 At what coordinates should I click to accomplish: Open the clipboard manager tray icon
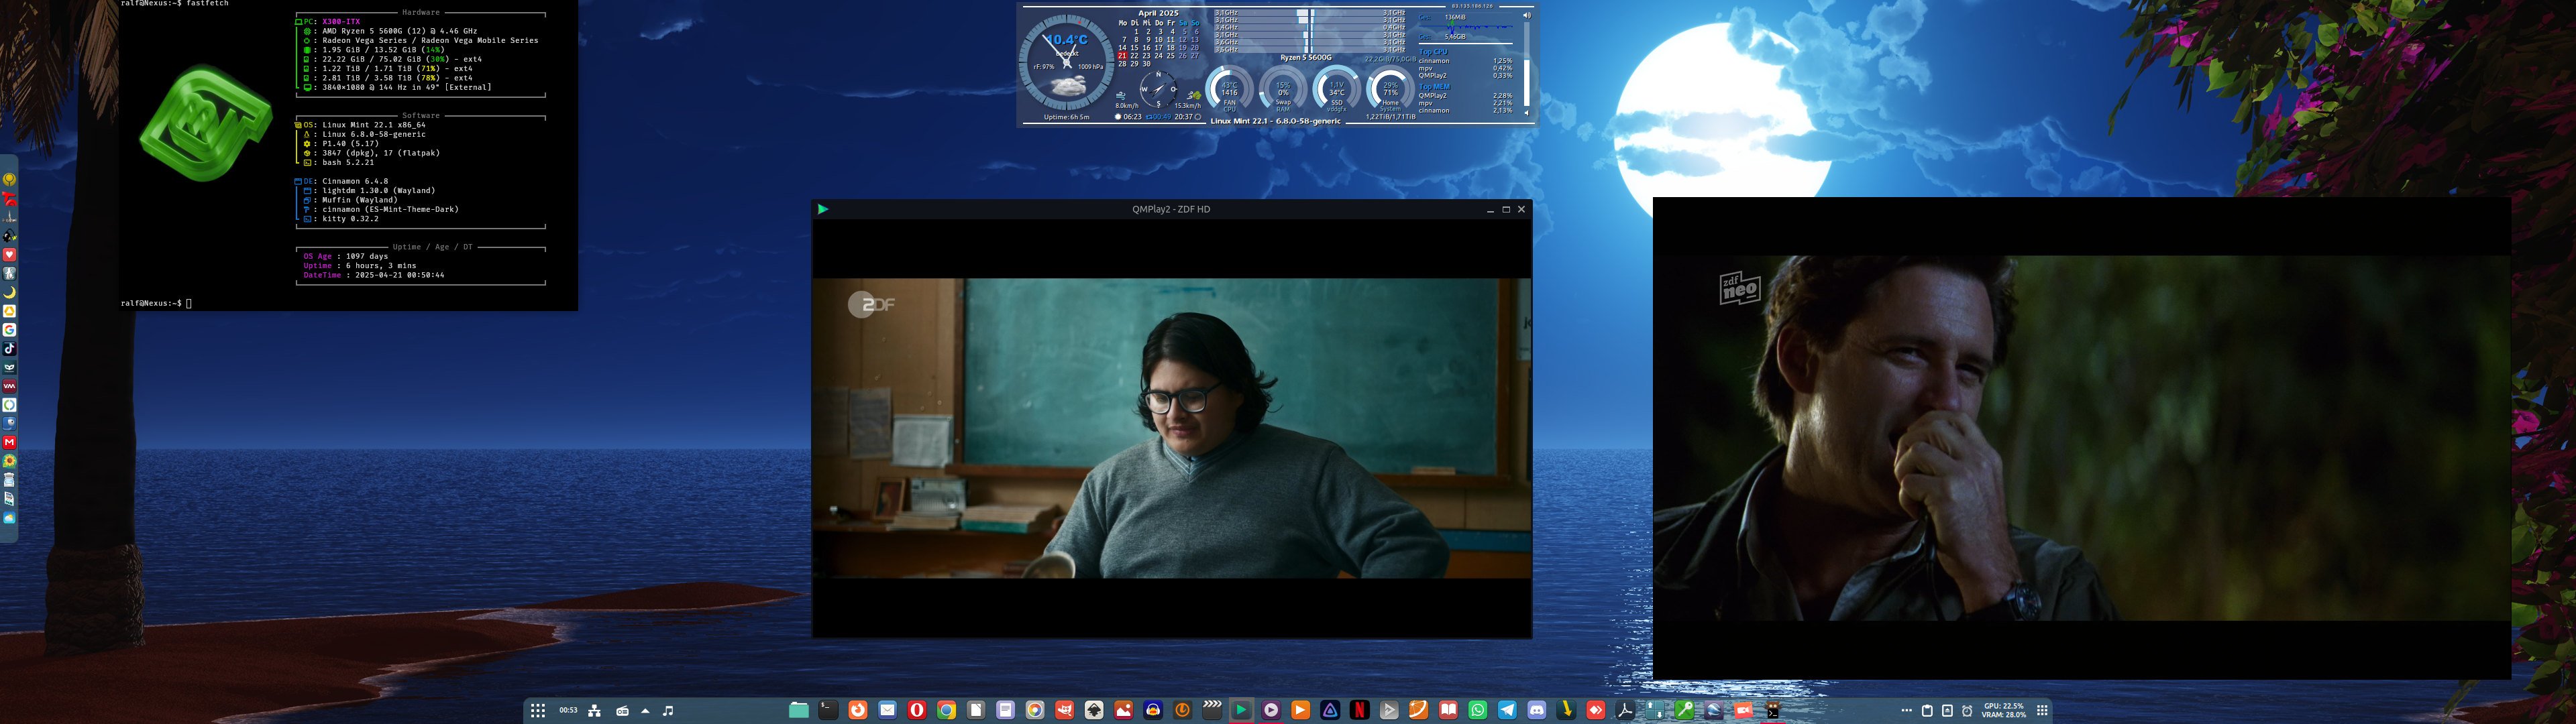1927,710
